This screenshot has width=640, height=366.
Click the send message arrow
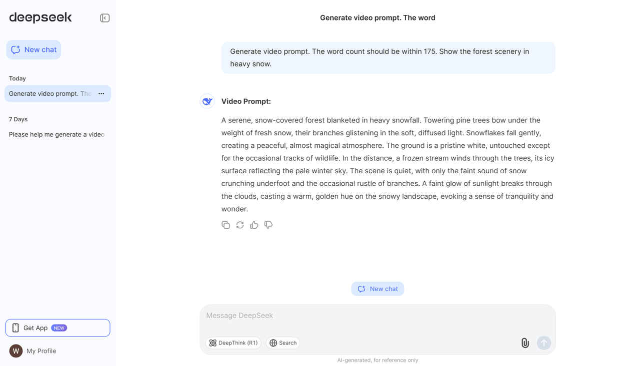coord(543,343)
